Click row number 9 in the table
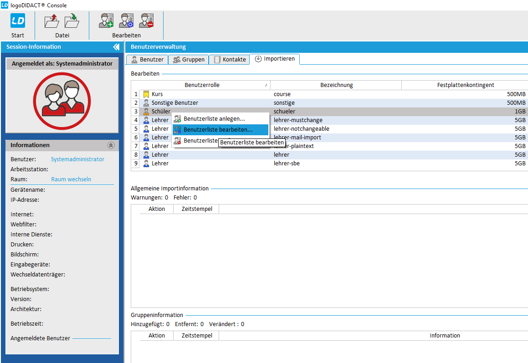Image resolution: width=528 pixels, height=363 pixels. (135, 164)
